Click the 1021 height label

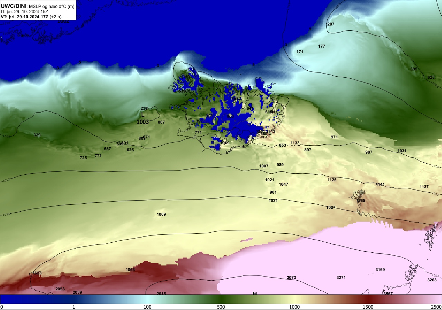coord(270,180)
